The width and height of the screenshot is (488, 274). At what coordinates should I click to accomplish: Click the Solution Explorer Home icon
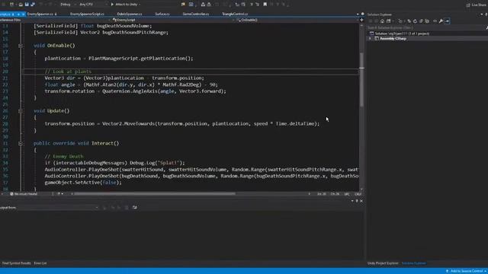(382, 21)
